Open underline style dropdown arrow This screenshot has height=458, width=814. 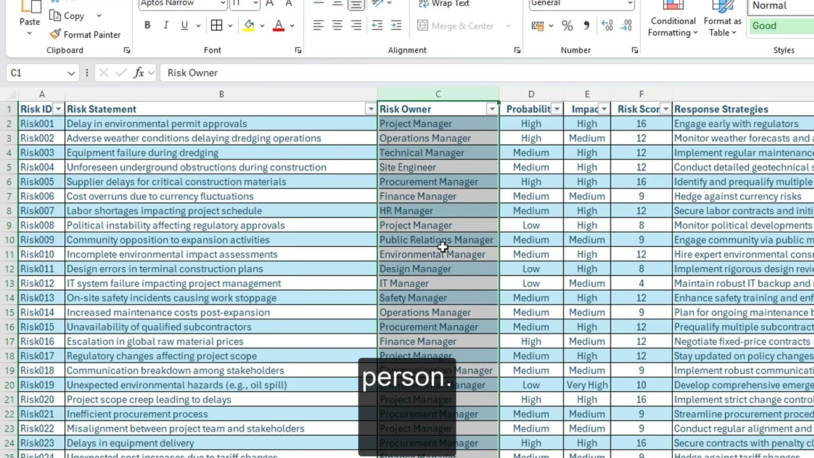pos(198,25)
